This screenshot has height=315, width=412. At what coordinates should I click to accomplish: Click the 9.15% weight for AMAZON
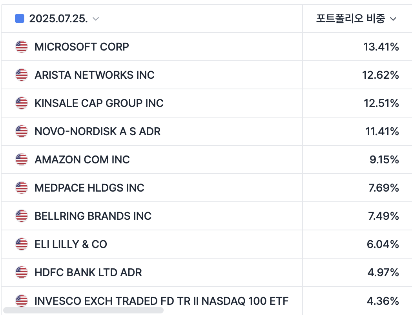(x=383, y=159)
